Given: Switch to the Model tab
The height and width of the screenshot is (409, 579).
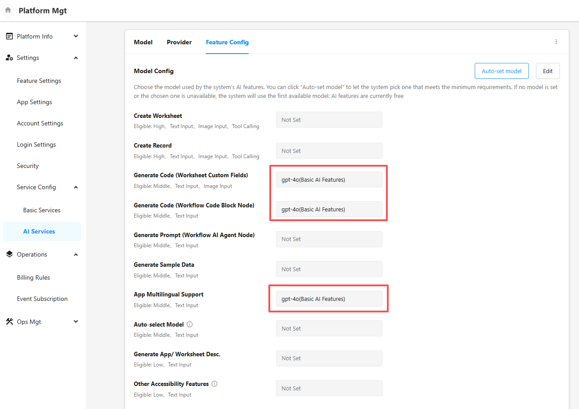Looking at the screenshot, I should 143,42.
